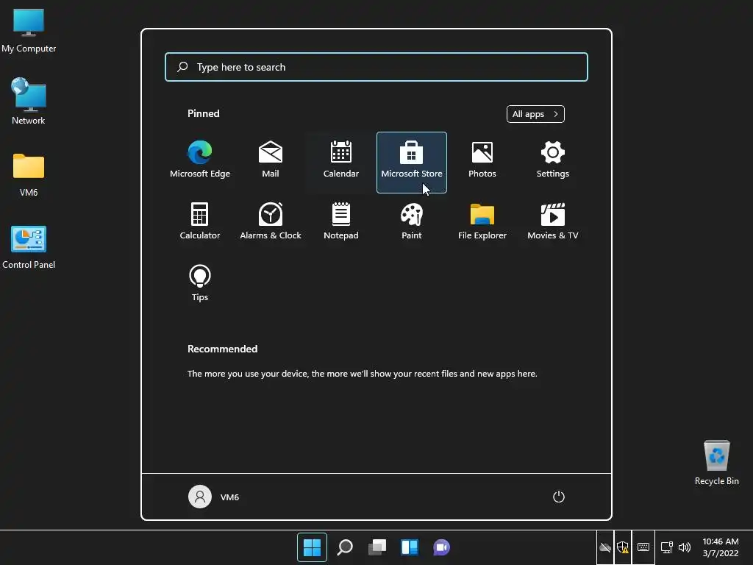Open Alarms & Clock
This screenshot has height=565, width=753.
tap(271, 222)
